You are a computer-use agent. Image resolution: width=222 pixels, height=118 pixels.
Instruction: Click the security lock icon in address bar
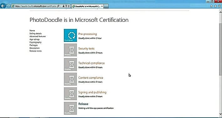pos(64,6)
